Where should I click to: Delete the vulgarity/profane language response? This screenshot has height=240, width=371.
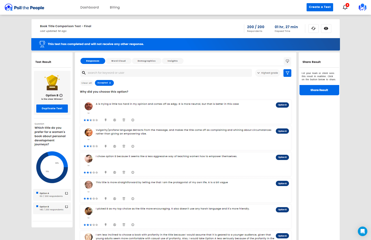tap(124, 146)
